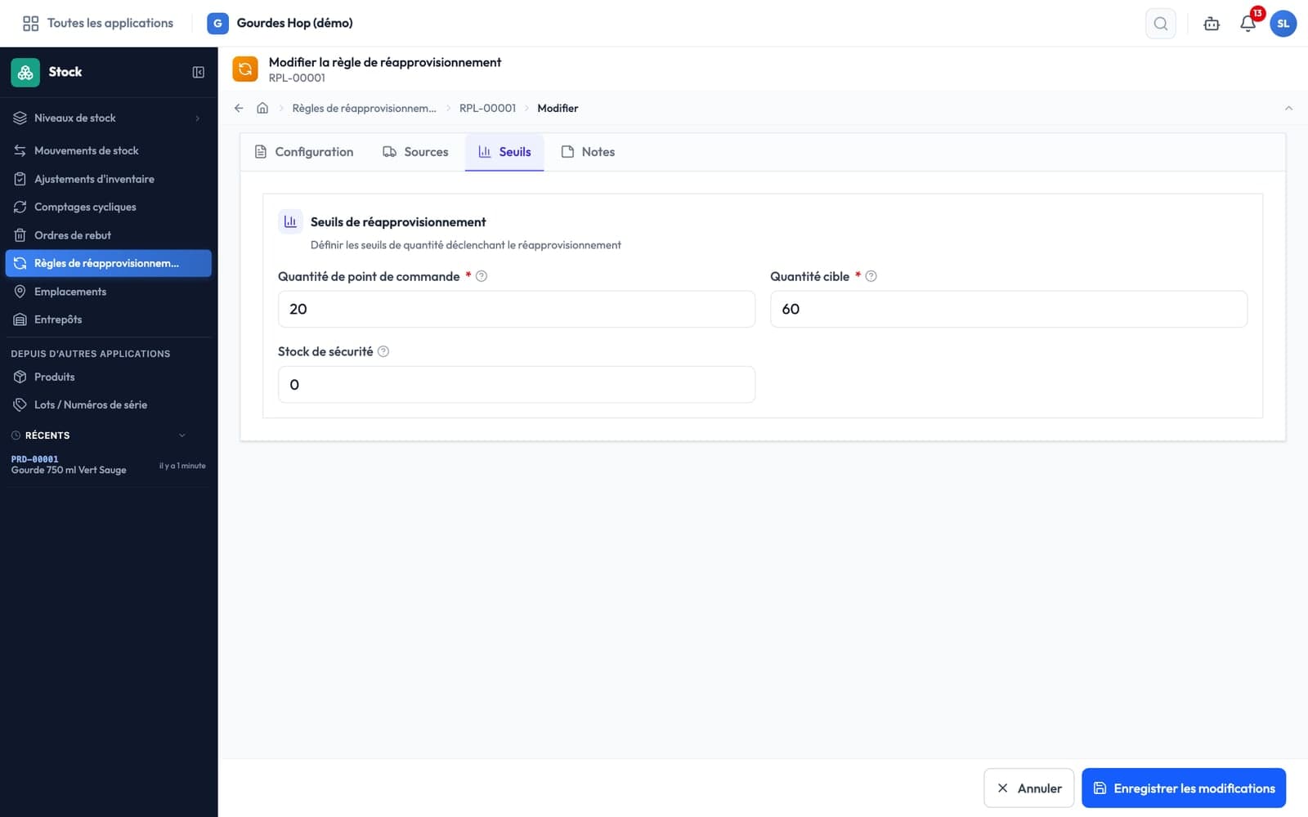Screen dimensions: 1308x817
Task: Open the search magnifier icon
Action: [1160, 24]
